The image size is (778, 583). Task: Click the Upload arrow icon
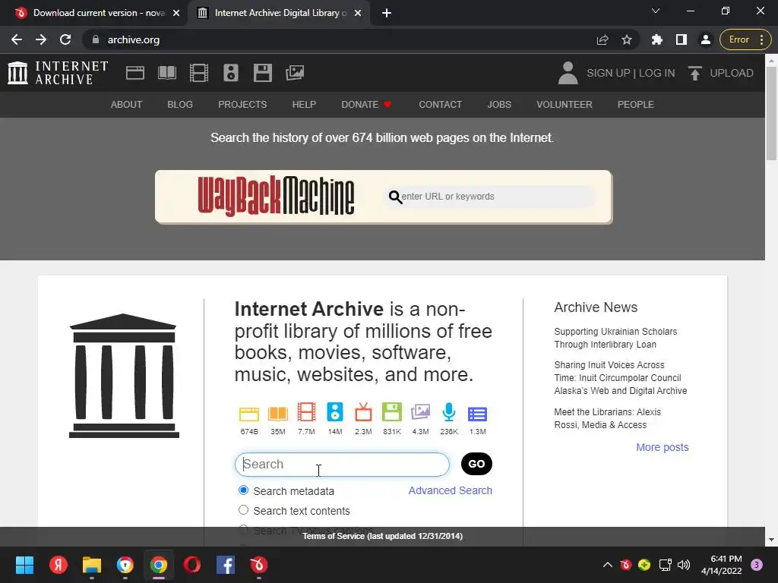[694, 73]
